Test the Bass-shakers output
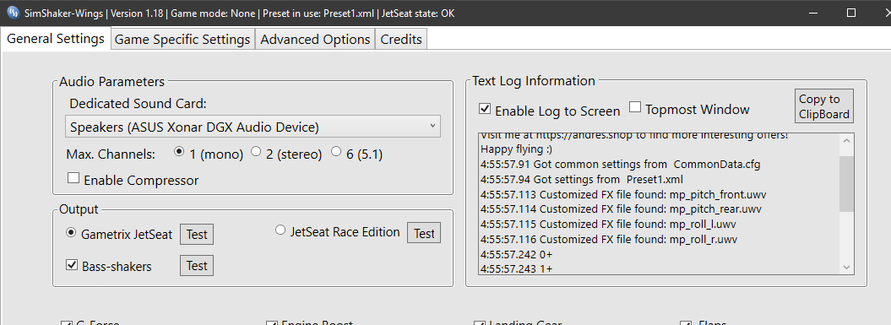This screenshot has width=891, height=325. [x=197, y=265]
